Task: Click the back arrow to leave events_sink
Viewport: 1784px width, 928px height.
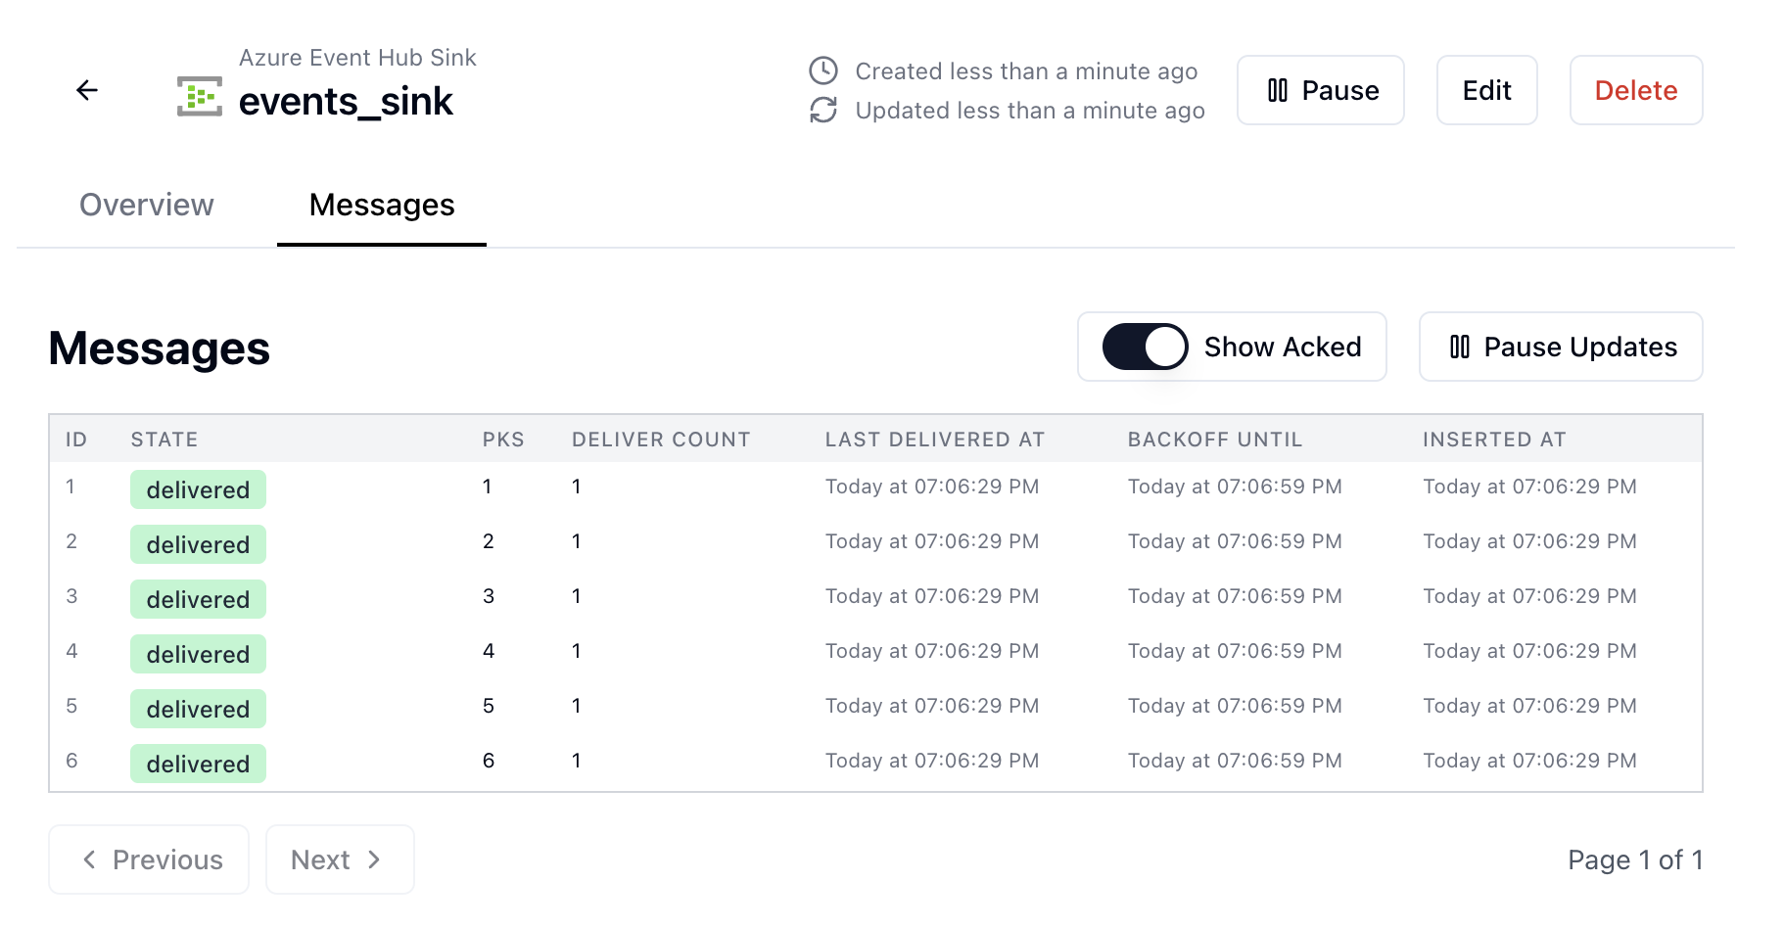Action: (87, 90)
